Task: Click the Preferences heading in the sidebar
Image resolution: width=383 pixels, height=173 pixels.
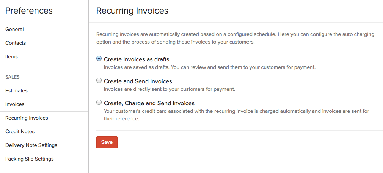Action: pyautogui.click(x=29, y=11)
